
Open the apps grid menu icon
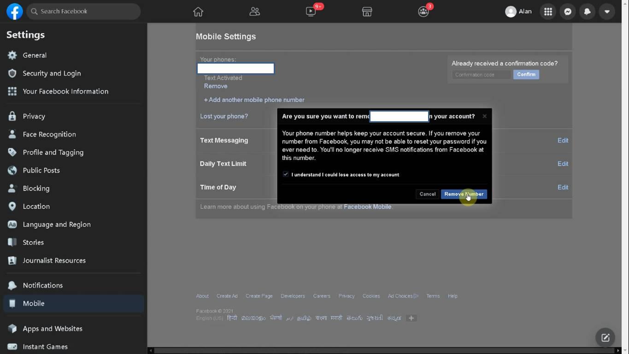(x=548, y=12)
